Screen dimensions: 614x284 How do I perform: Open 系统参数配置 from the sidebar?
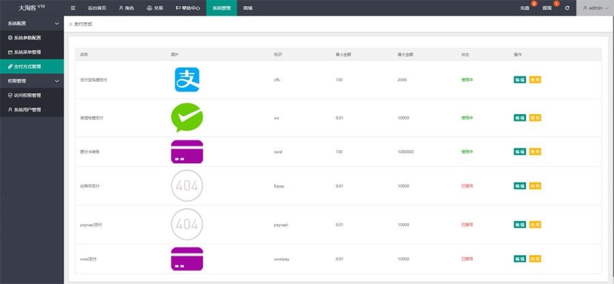tap(31, 38)
